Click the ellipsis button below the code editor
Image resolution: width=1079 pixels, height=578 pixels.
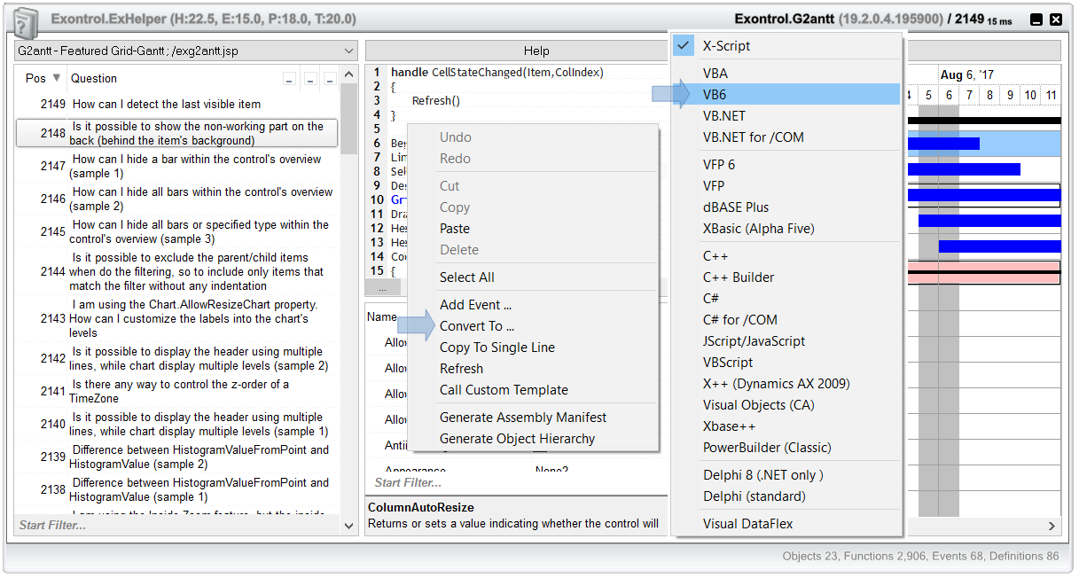tap(382, 288)
